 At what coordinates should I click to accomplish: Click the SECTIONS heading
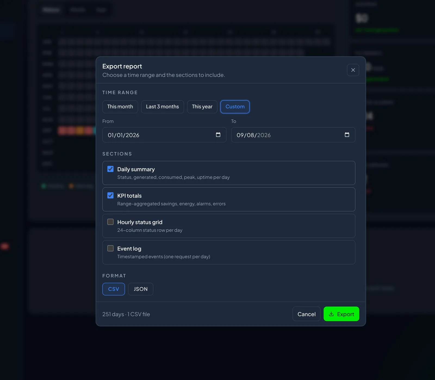(x=117, y=154)
